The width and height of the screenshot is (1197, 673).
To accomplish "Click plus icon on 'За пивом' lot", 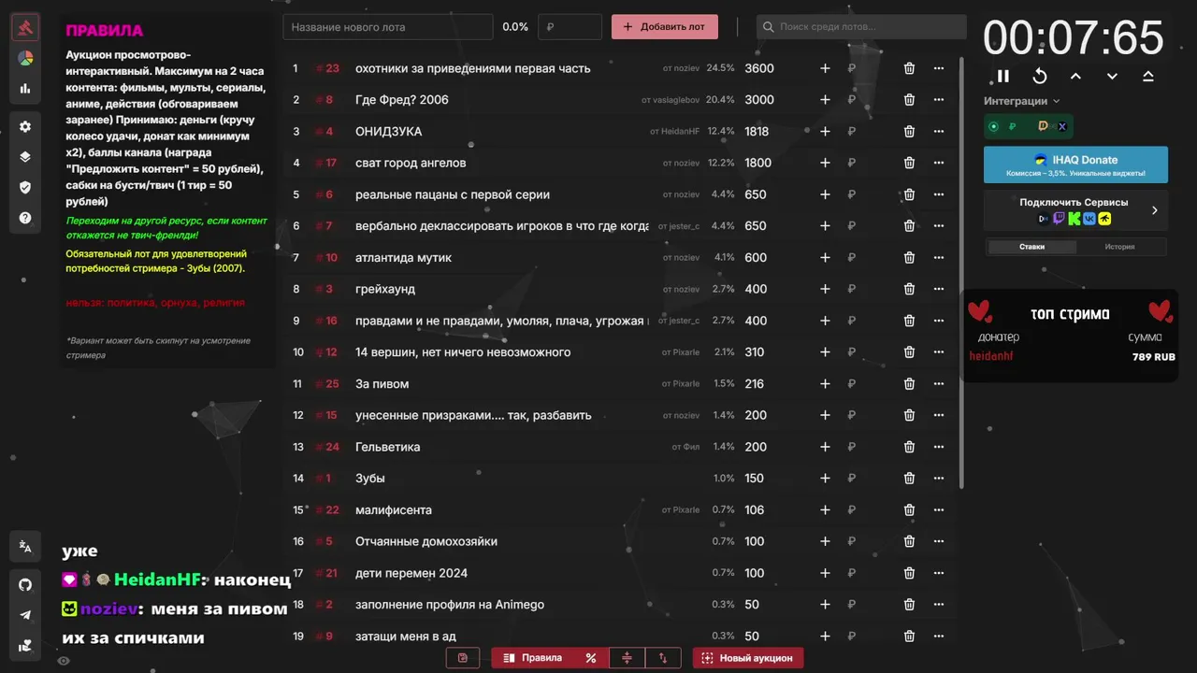I will (x=825, y=384).
